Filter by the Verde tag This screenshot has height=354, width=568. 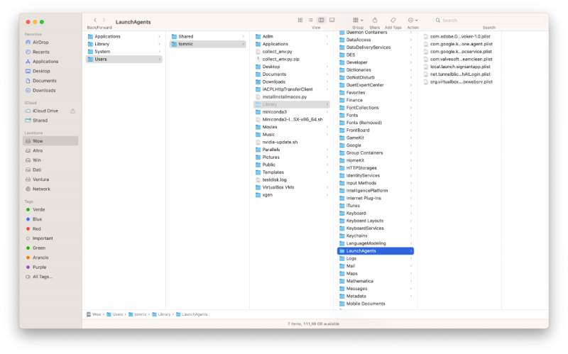point(39,209)
